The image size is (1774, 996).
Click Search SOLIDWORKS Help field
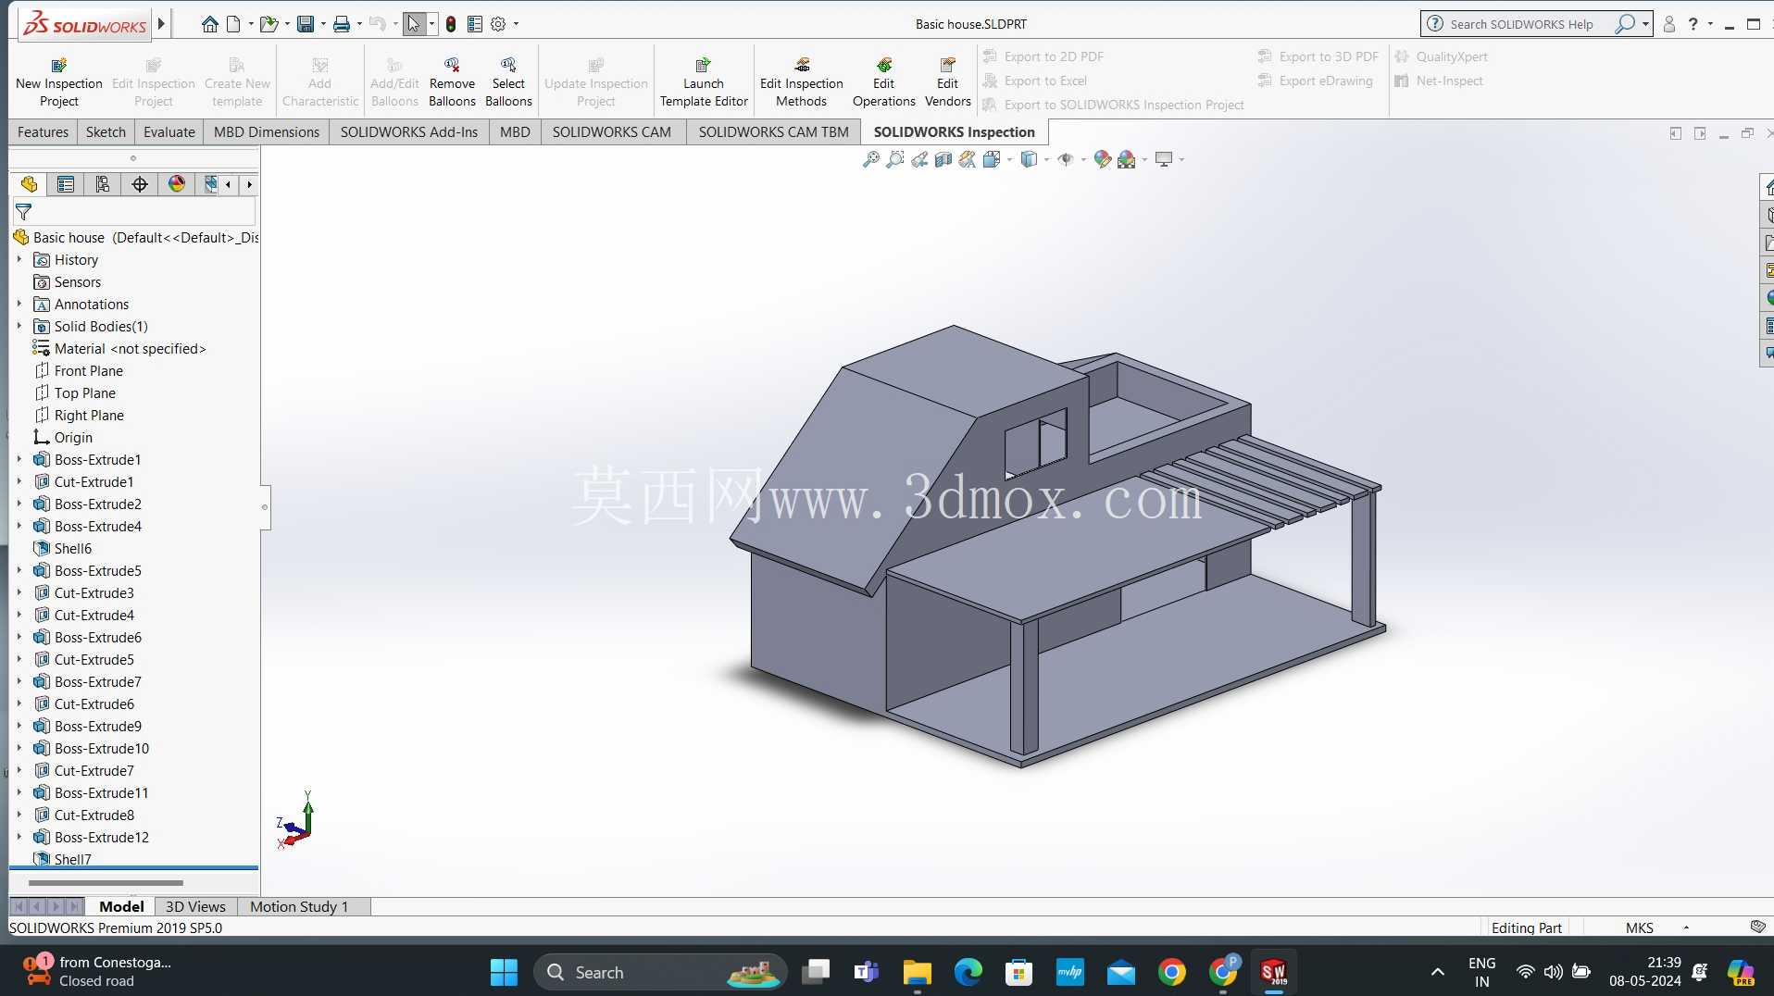tap(1521, 24)
